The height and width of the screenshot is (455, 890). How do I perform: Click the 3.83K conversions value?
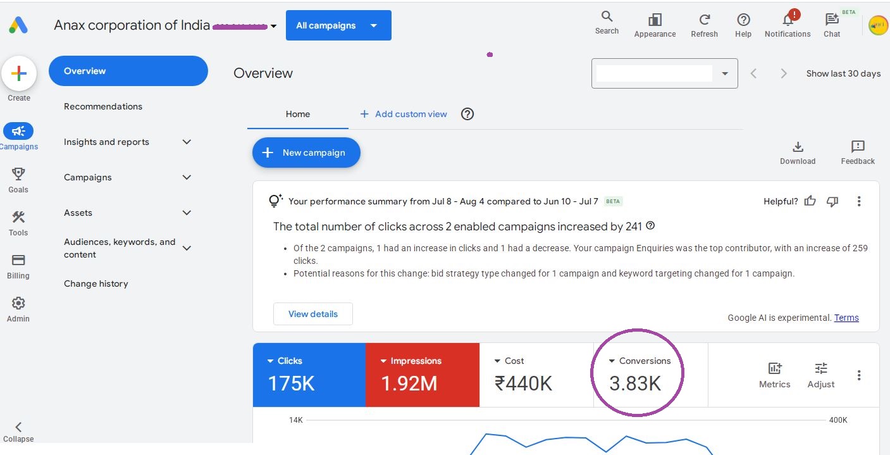[x=635, y=383]
